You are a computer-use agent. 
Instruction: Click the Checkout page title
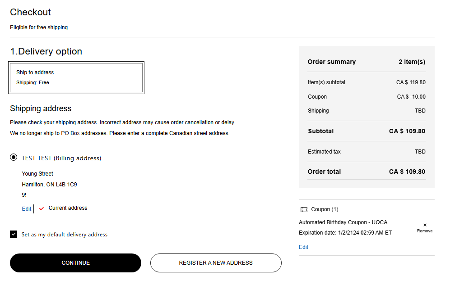tap(30, 12)
